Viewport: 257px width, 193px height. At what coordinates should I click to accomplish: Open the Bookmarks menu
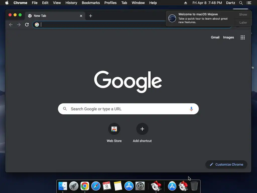pos(91,3)
